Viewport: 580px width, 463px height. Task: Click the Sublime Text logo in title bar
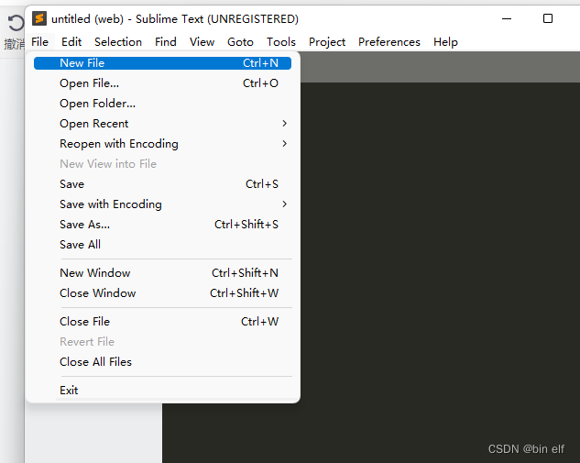pyautogui.click(x=39, y=18)
